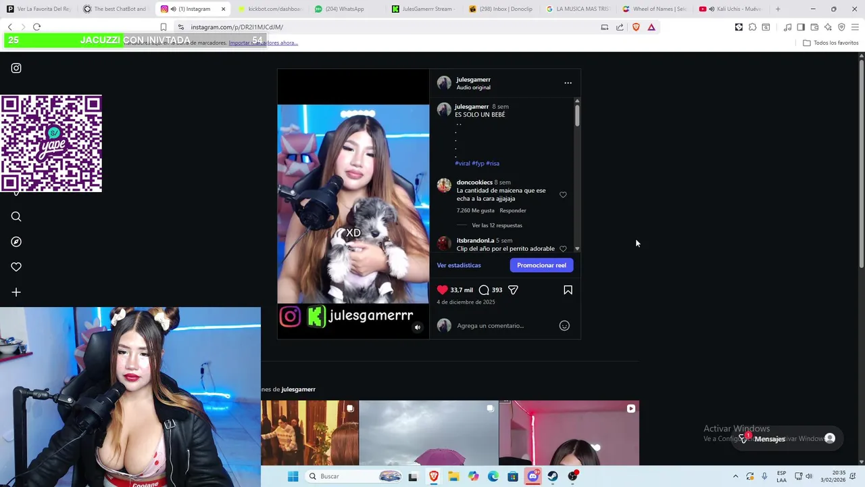Toggle reel audio mute icon
The height and width of the screenshot is (487, 865).
tap(417, 327)
